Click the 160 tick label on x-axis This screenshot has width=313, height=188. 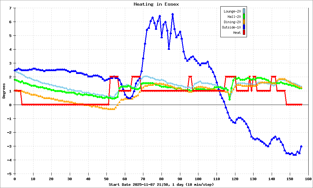(308, 179)
